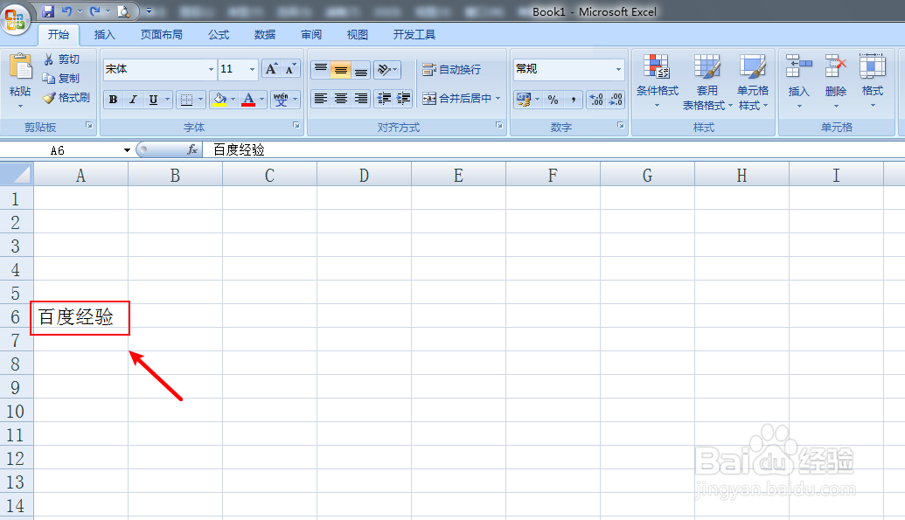Switch to the 开始 tab

click(x=59, y=35)
